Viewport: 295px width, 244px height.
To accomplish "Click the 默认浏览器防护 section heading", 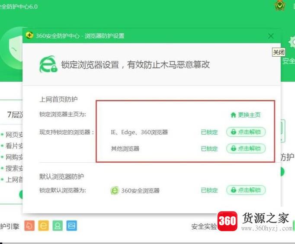I will 61,177.
